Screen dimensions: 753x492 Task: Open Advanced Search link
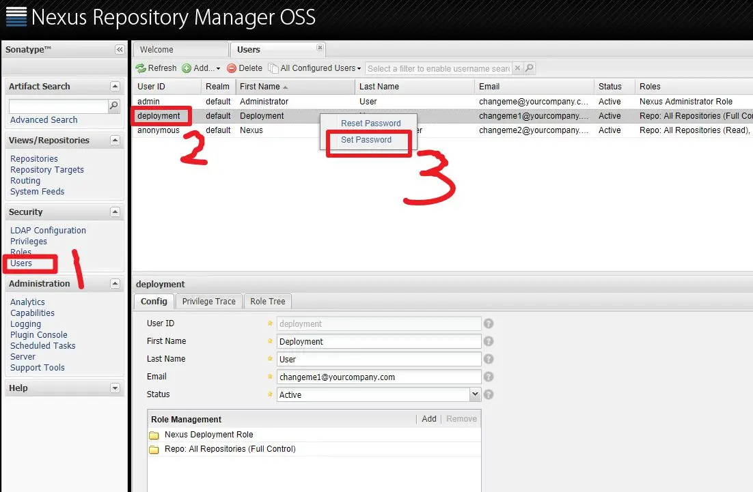pos(44,120)
